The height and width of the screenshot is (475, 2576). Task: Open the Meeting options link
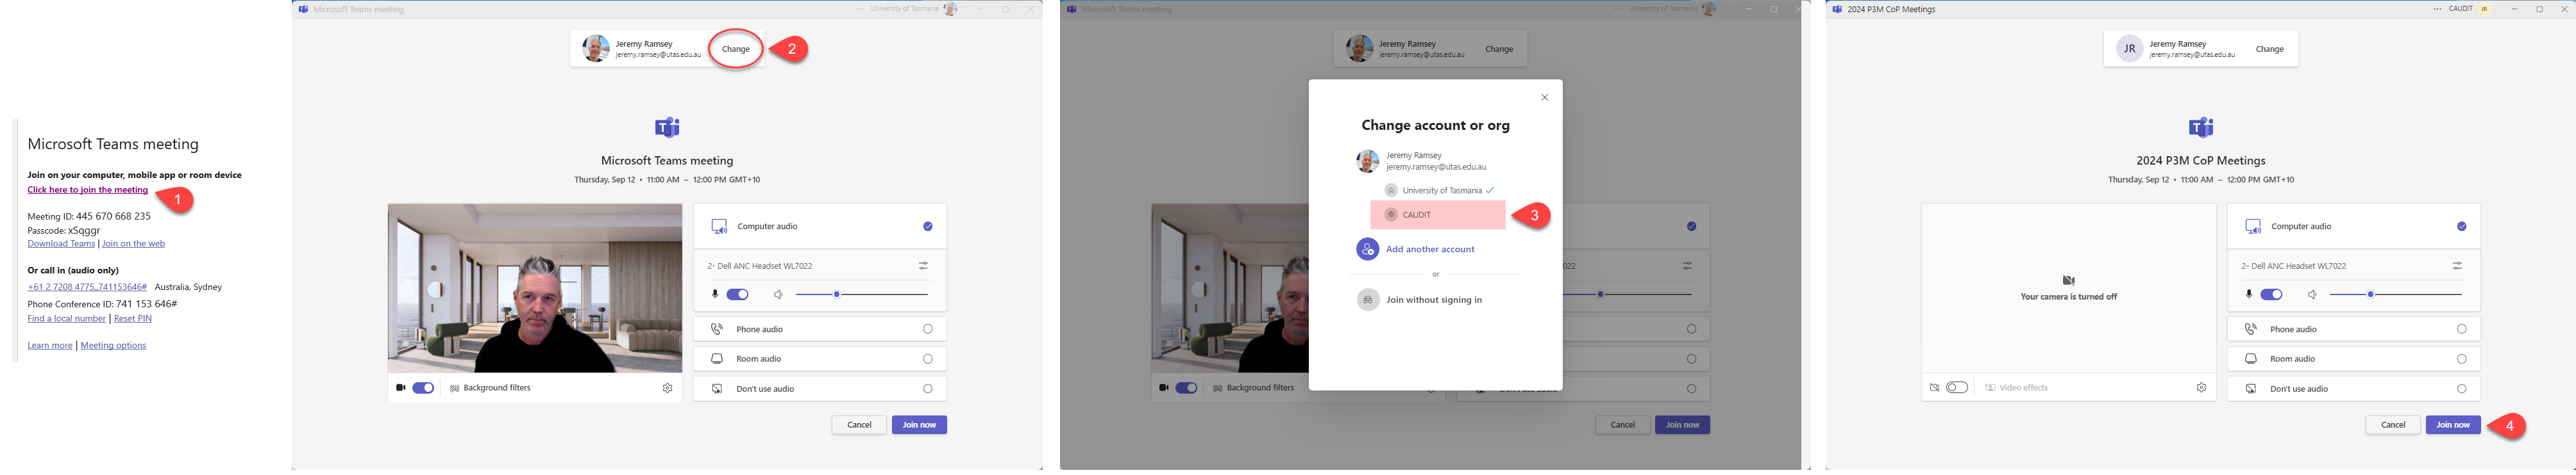click(x=113, y=345)
